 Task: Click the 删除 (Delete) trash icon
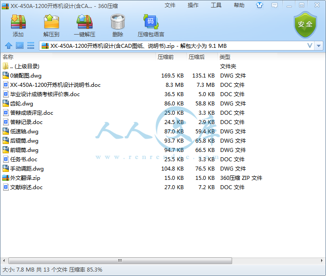pos(118,22)
